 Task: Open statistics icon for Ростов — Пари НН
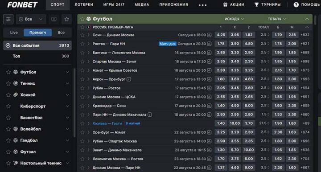click(209, 44)
